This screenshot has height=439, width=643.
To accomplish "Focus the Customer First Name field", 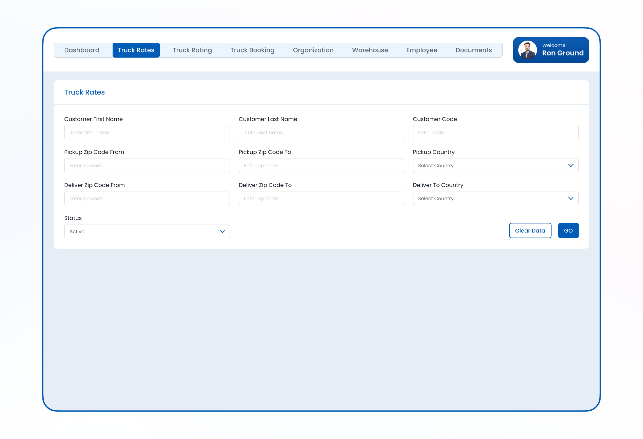I will (x=147, y=132).
